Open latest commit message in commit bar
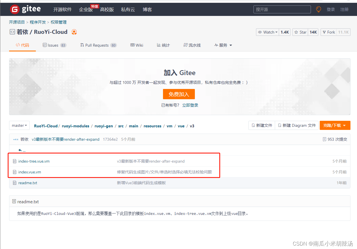The image size is (357, 249). (x=66, y=139)
